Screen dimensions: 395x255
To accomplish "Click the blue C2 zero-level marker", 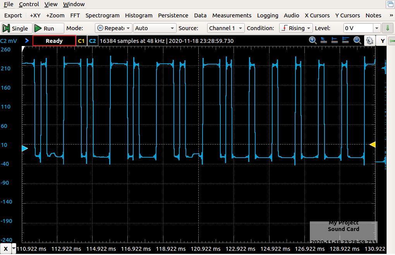I will coord(25,148).
